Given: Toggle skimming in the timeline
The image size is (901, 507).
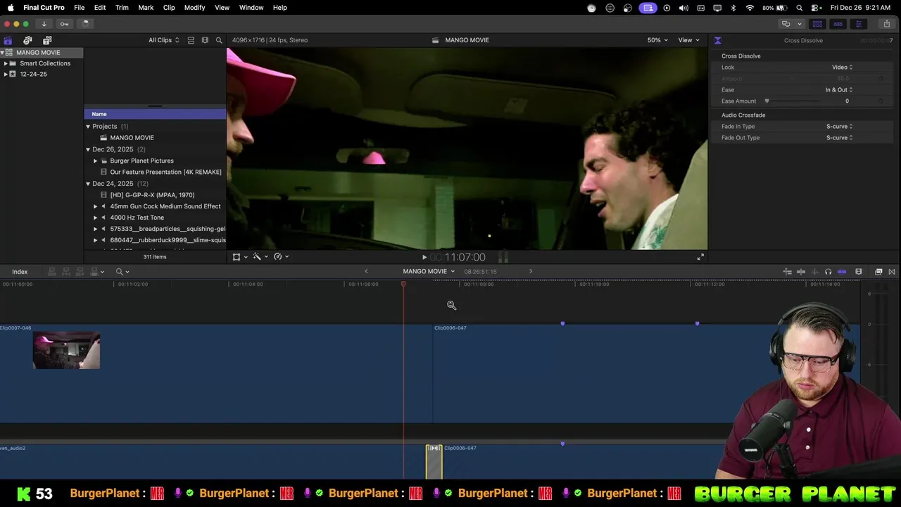Looking at the screenshot, I should coord(801,272).
